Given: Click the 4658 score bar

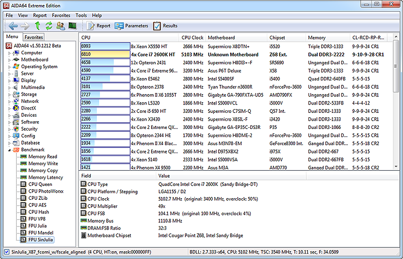Looking at the screenshot, I should pos(105,63).
